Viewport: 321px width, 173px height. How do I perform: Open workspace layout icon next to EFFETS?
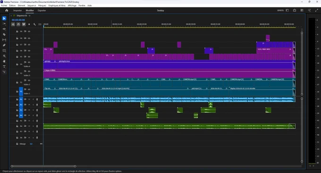tap(287, 10)
